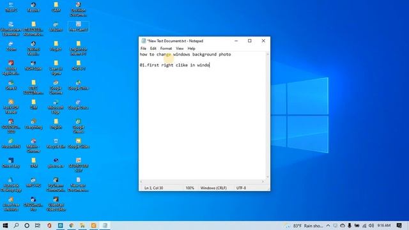Select the Driver Easy desktop shortcut

tap(11, 163)
